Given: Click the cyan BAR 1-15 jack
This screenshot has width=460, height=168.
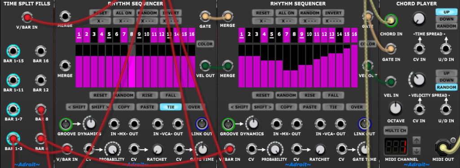Looking at the screenshot, I should [x=13, y=51].
